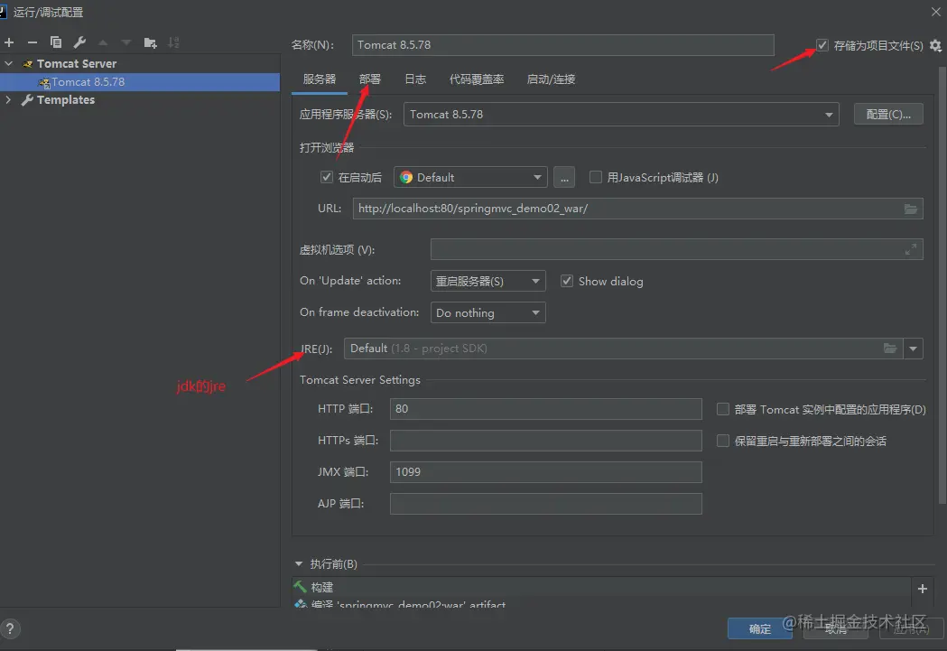Click the JMX port field
The width and height of the screenshot is (947, 651).
click(x=546, y=472)
